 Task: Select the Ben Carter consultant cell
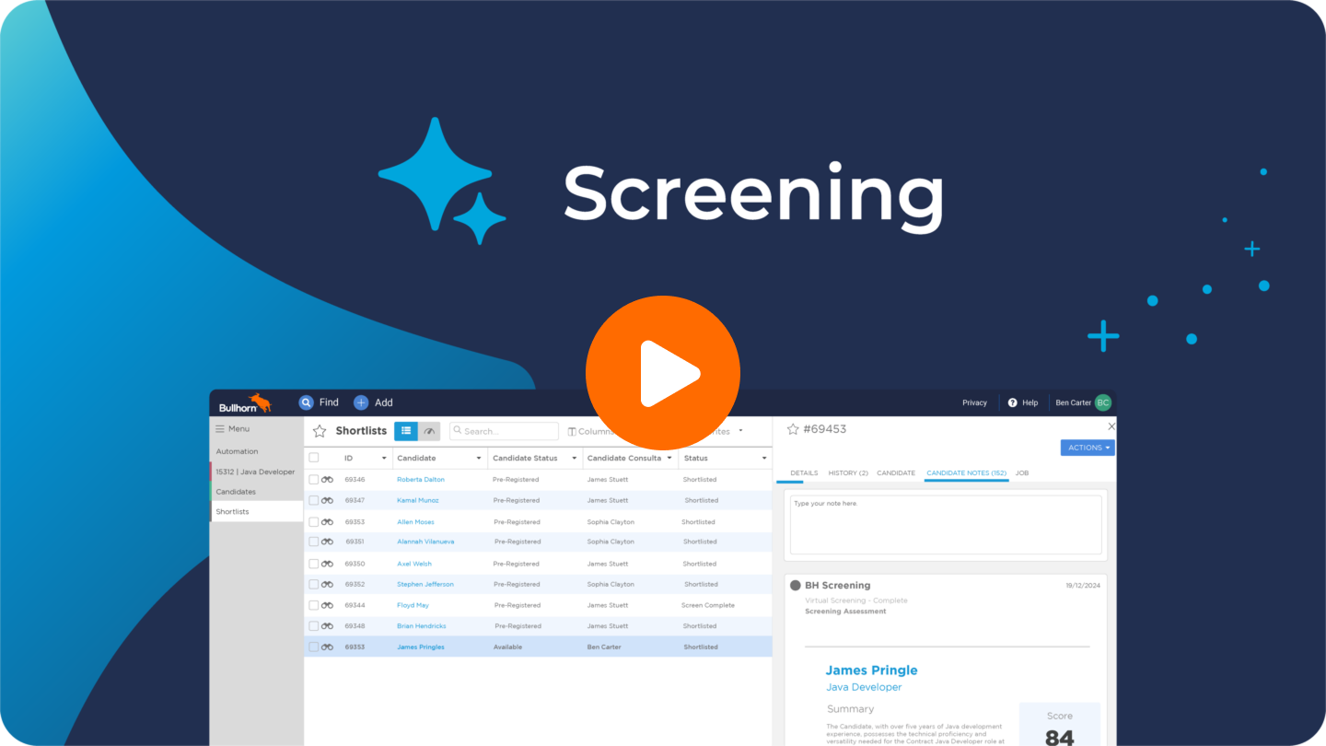[x=605, y=647]
